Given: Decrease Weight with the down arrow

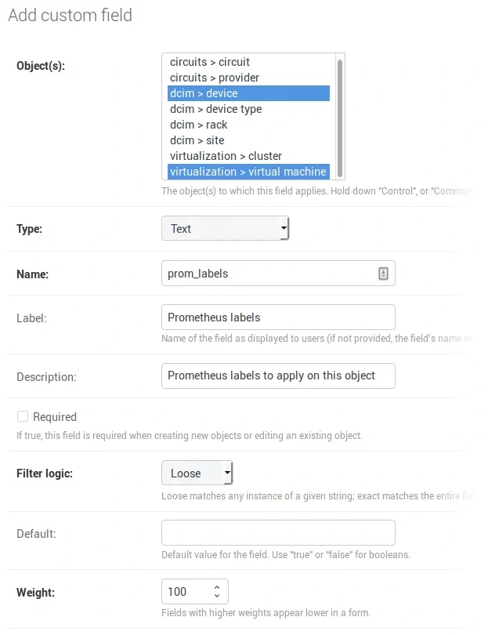Looking at the screenshot, I should (217, 597).
